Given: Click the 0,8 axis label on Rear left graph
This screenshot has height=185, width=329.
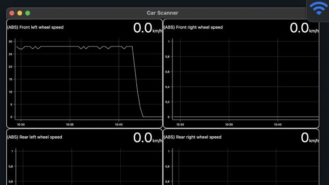Looking at the screenshot, I should click(x=11, y=167).
